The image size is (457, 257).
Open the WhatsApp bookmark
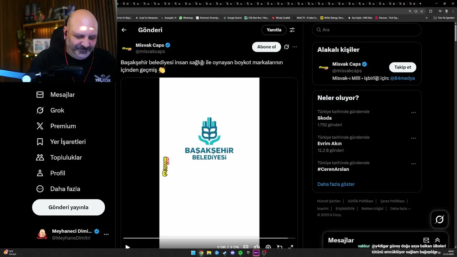[186, 17]
